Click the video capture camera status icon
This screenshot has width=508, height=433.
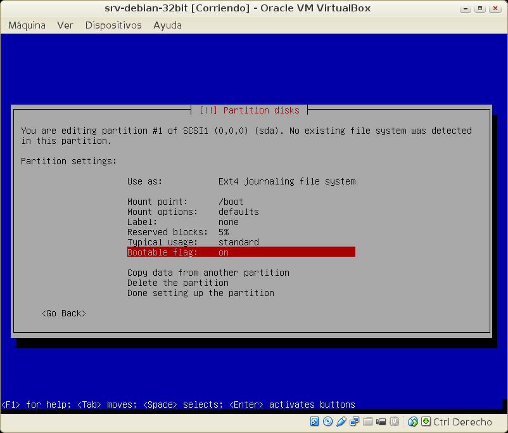tap(381, 422)
